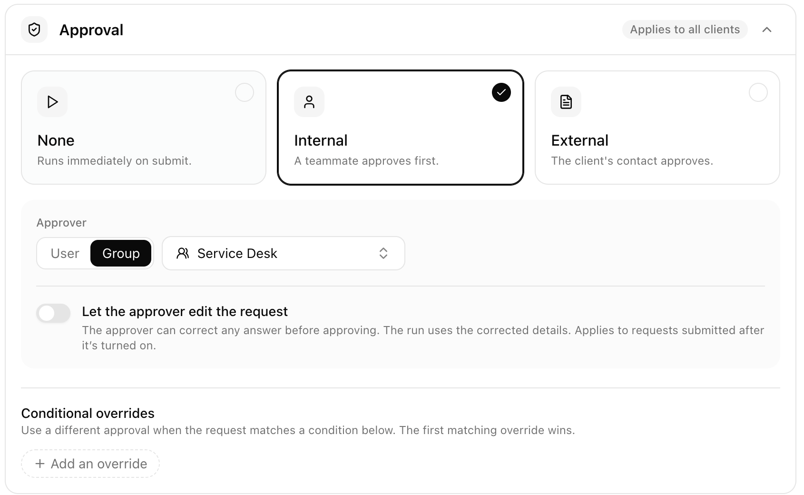
Task: Select the None approval radio circle
Action: pyautogui.click(x=245, y=92)
